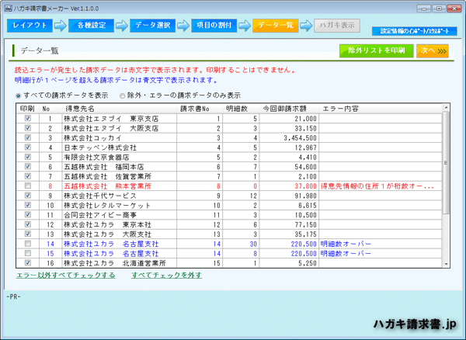Toggle print checkbox for 合同会社アイビー商事
Image resolution: width=466 pixels, height=340 pixels.
coord(28,214)
